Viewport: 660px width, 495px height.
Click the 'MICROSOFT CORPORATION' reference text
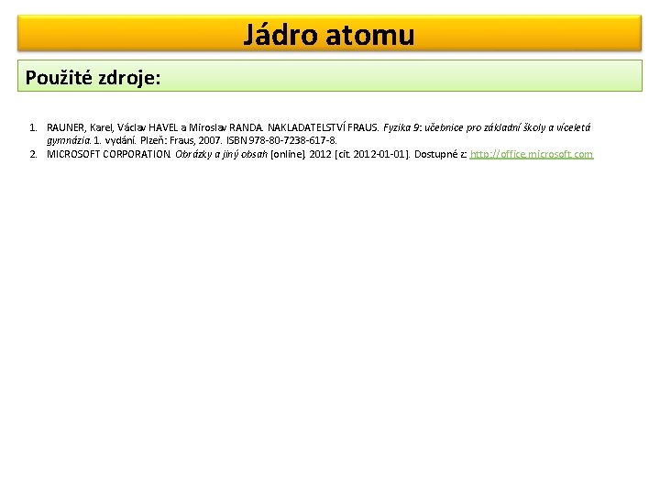point(108,154)
